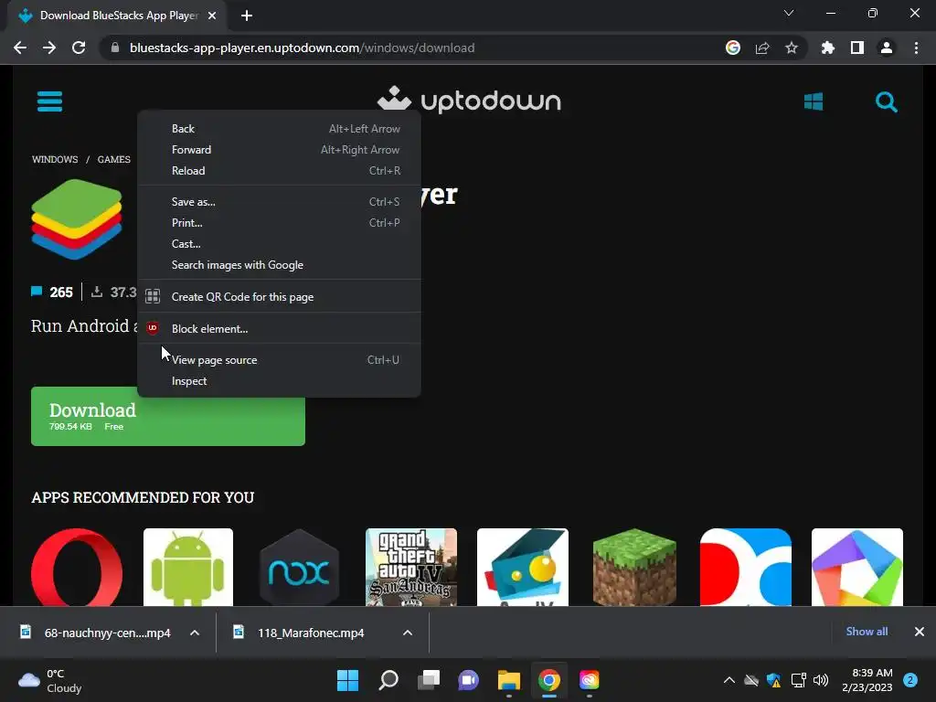Screen dimensions: 936x702
Task: Toggle the Chrome side panel icon
Action: tap(857, 48)
